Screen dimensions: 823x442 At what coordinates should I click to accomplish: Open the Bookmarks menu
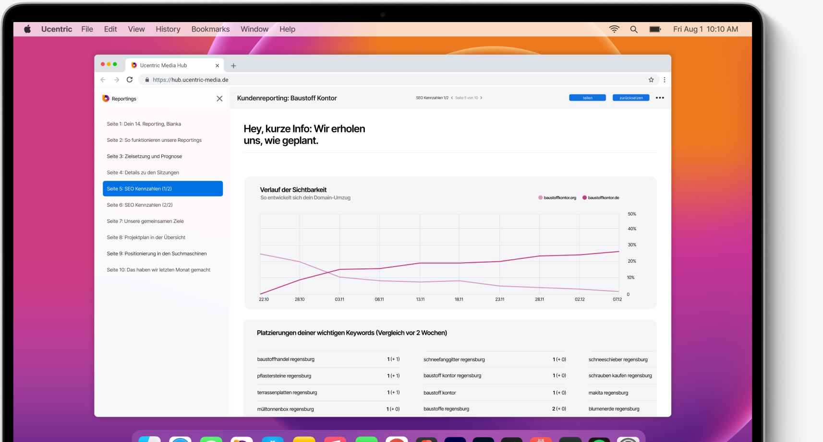click(210, 29)
